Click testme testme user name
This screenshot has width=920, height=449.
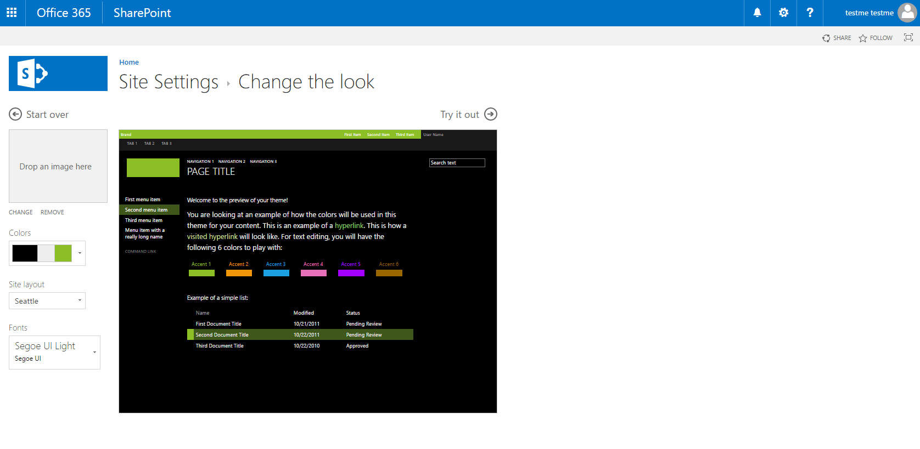pyautogui.click(x=869, y=13)
